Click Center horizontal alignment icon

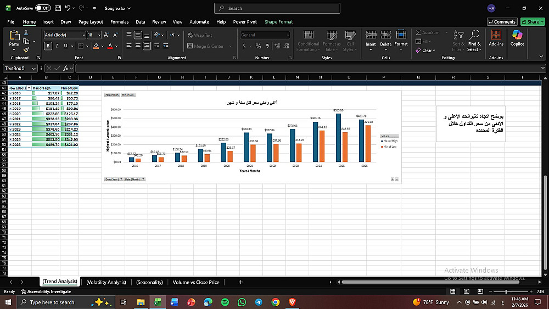138,46
